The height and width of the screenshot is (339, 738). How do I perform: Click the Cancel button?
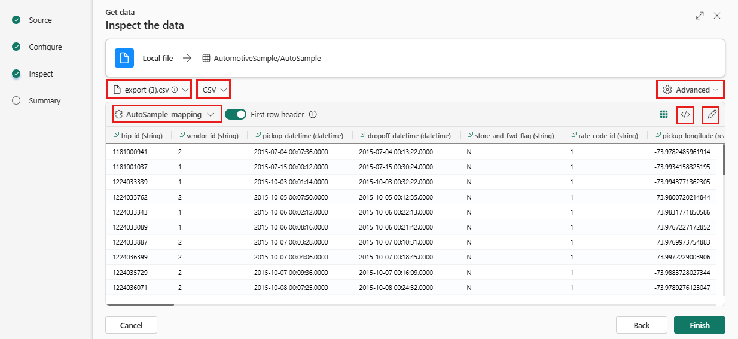[132, 325]
